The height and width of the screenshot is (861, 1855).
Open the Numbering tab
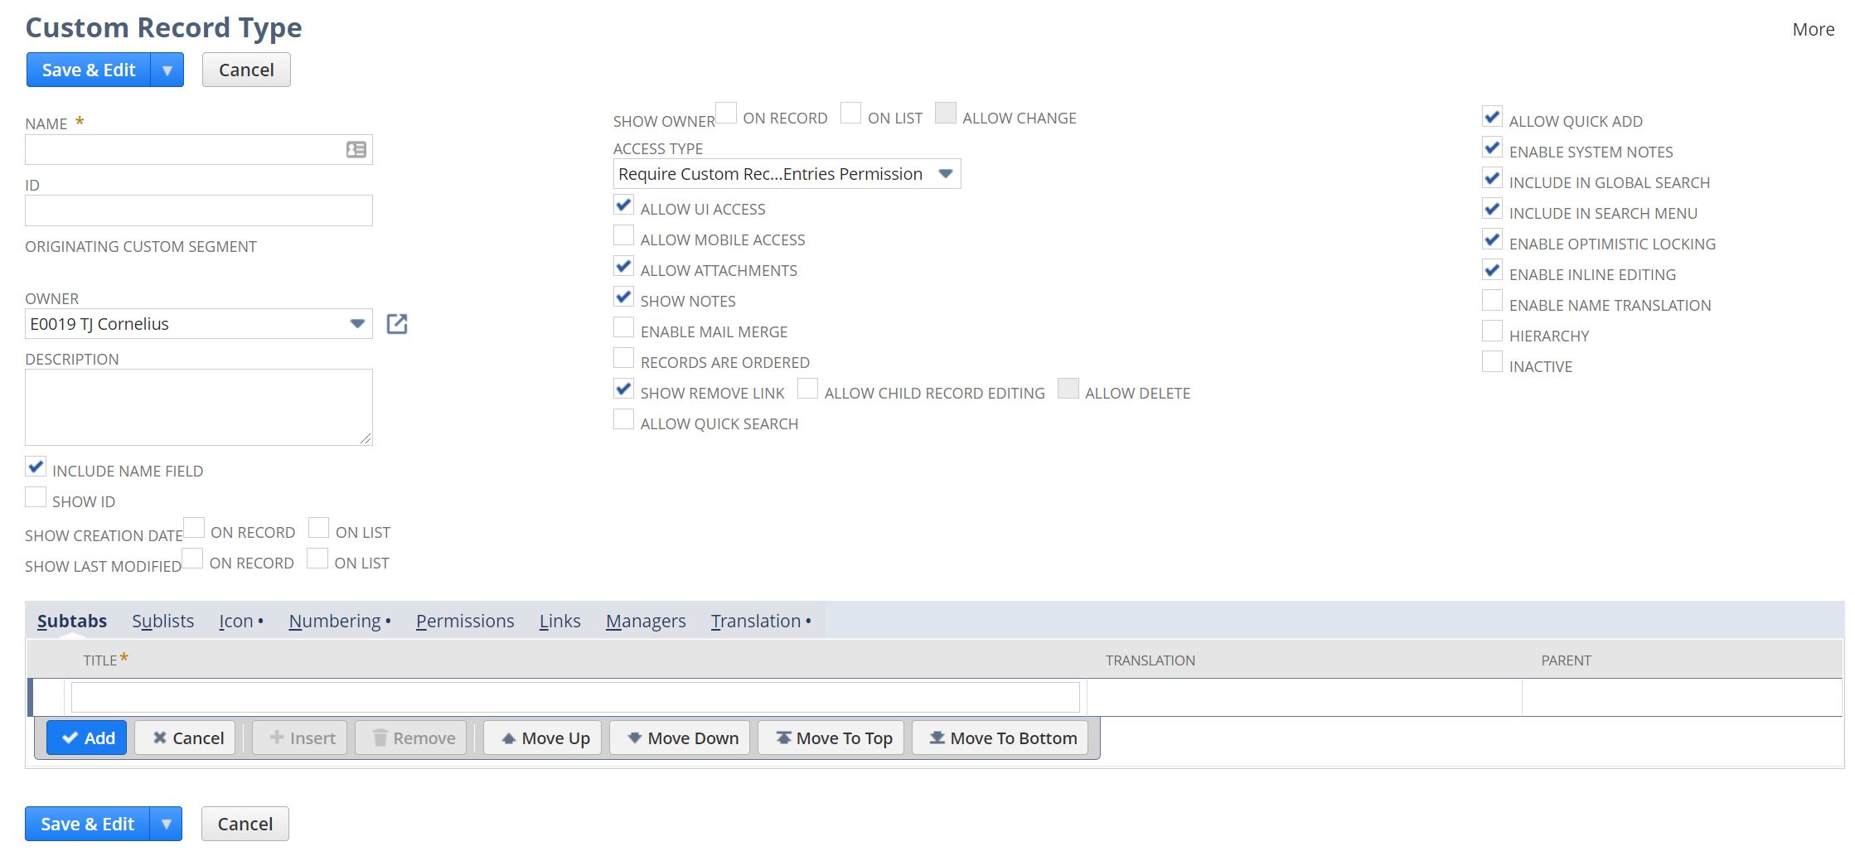coord(335,621)
